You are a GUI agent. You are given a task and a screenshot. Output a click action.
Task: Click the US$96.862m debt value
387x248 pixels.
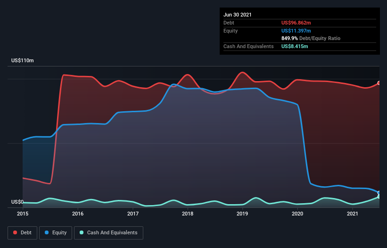[296, 23]
